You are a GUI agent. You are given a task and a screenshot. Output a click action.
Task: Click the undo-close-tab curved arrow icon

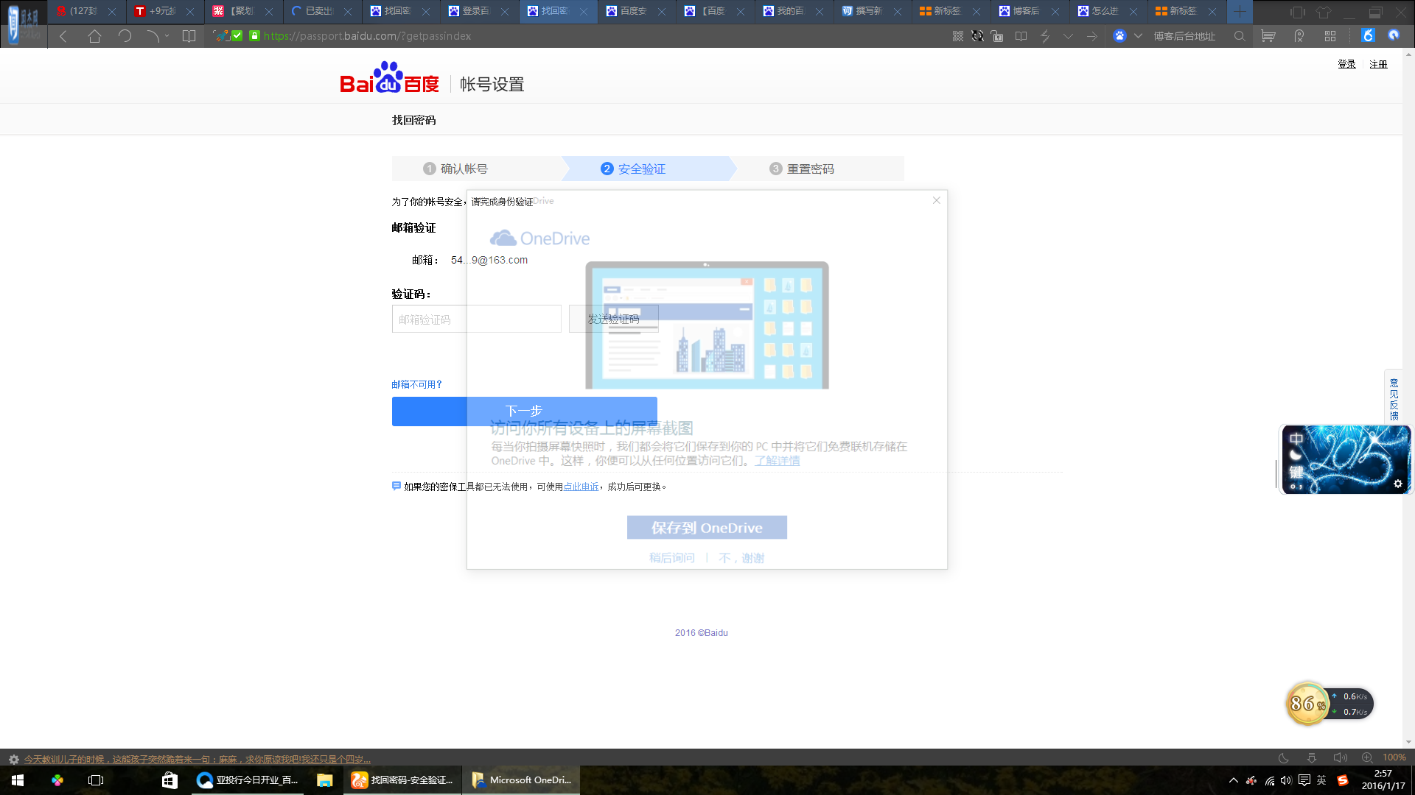click(x=152, y=36)
